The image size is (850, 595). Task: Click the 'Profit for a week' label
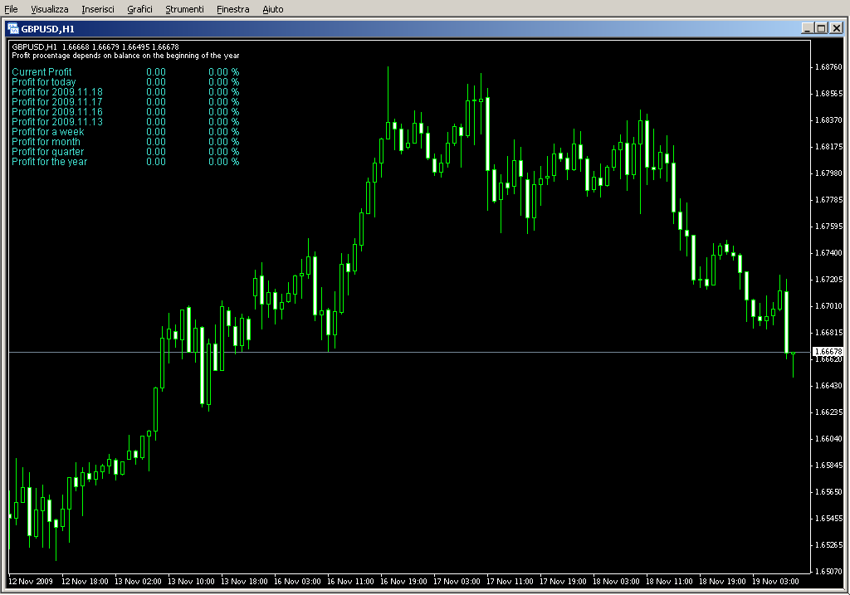[x=48, y=132]
